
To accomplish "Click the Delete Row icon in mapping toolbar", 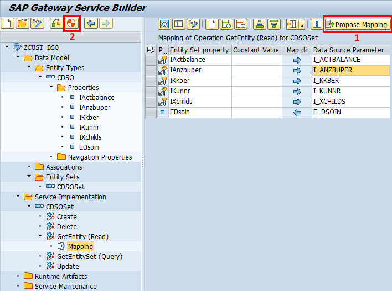I will coord(240,24).
